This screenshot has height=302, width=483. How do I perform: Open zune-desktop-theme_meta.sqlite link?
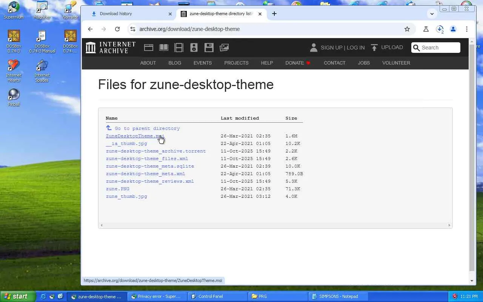150,166
